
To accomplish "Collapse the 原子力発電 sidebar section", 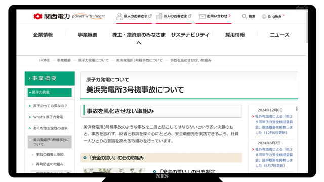I will 50,93.
